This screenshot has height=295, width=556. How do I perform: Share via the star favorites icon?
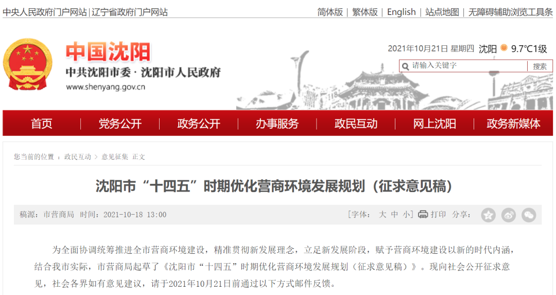488,215
